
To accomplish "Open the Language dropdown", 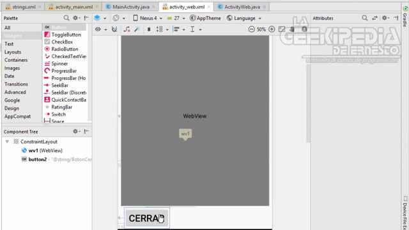I will click(244, 18).
